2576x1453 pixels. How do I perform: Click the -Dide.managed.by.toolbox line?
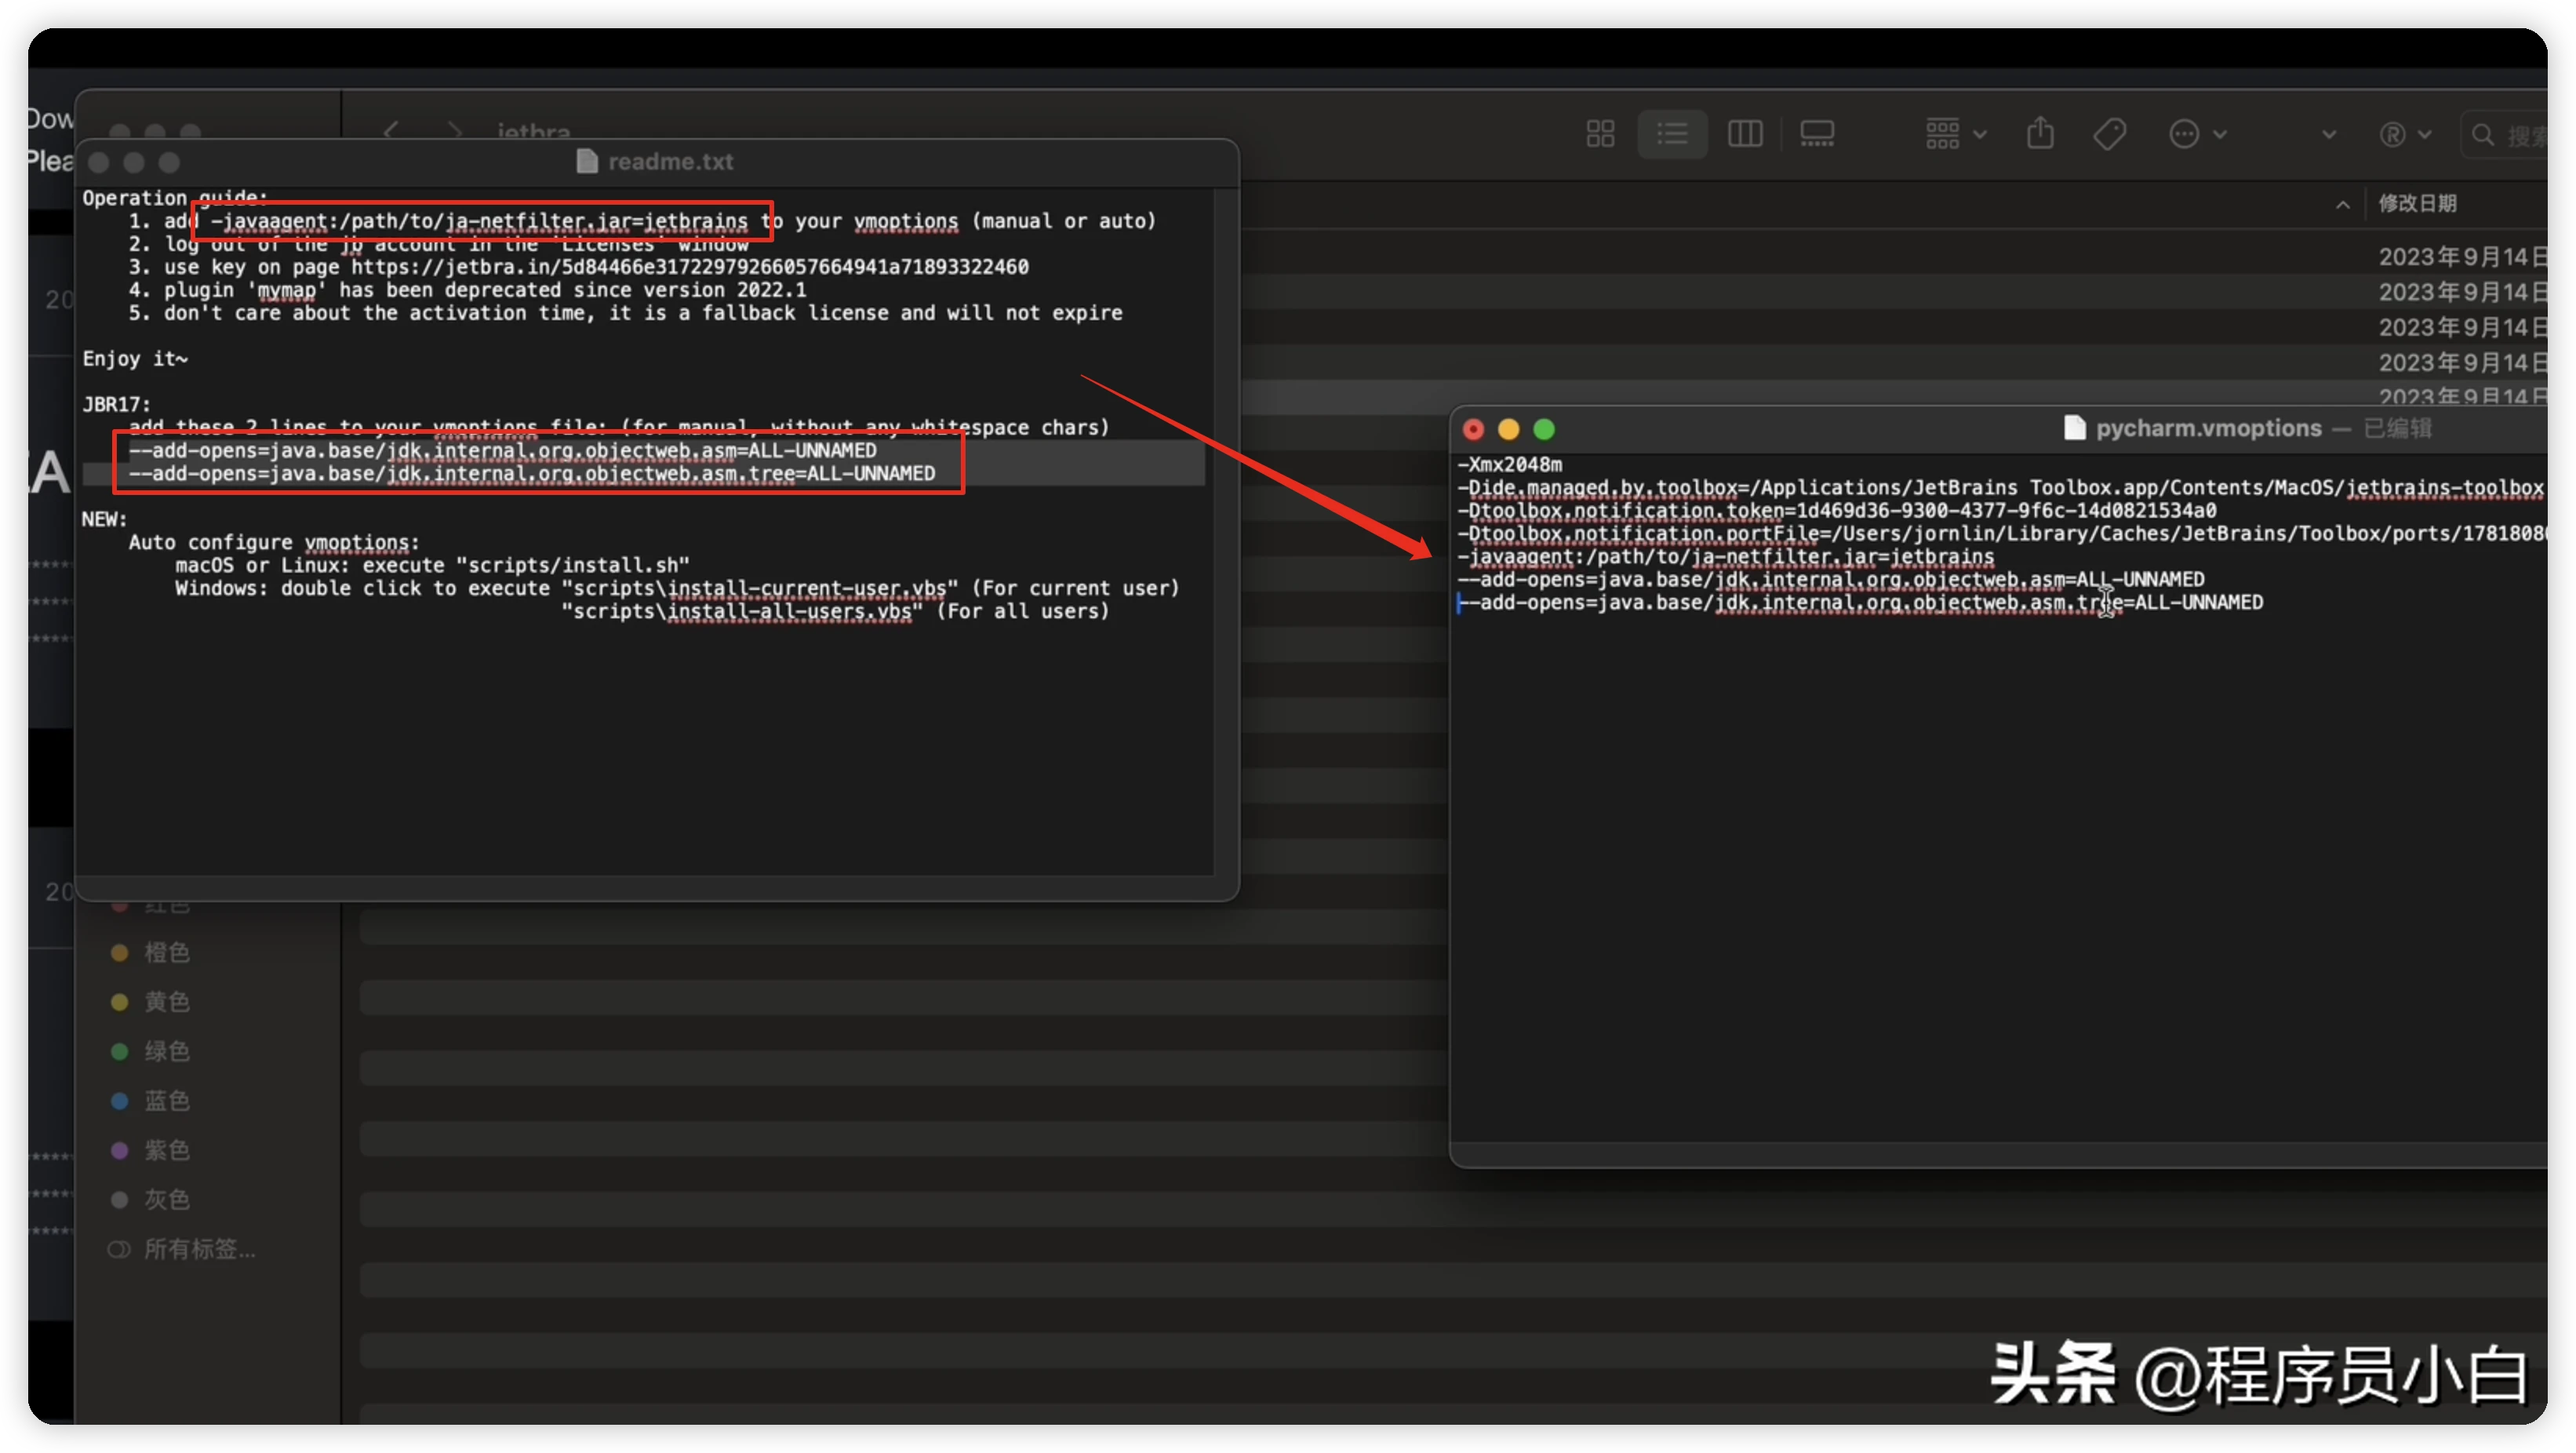2000,487
